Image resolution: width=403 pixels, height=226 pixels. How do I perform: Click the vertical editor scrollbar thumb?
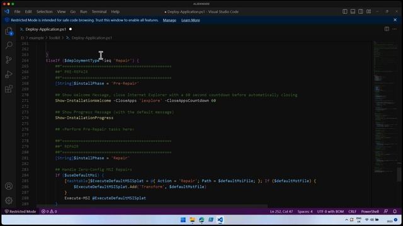(x=399, y=175)
